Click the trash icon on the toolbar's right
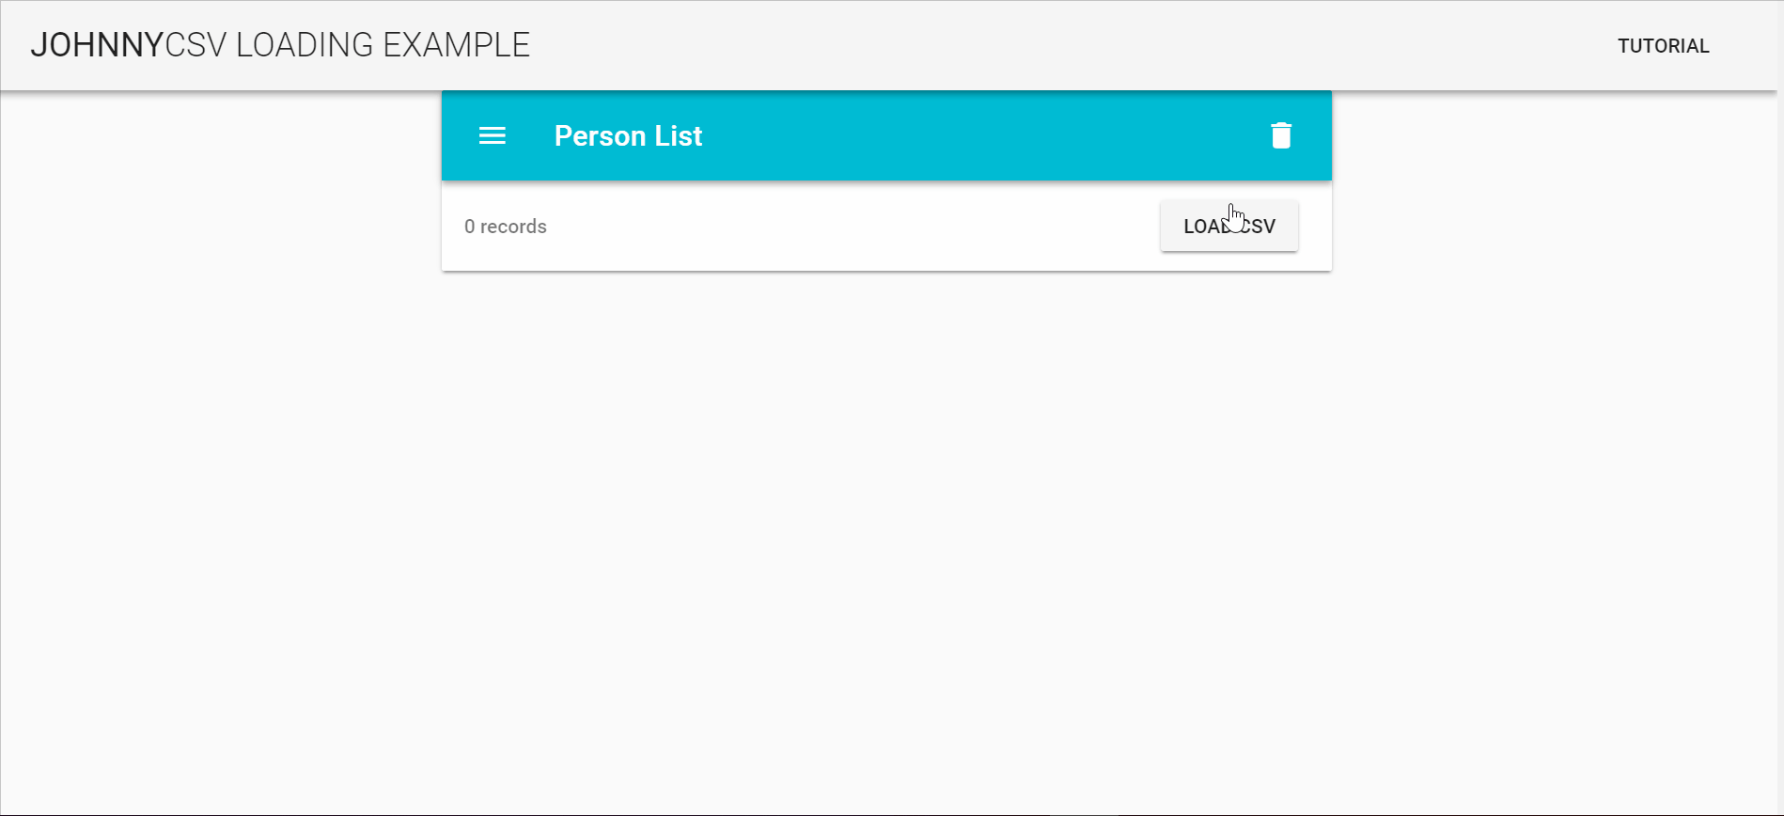This screenshot has height=816, width=1784. point(1280,134)
